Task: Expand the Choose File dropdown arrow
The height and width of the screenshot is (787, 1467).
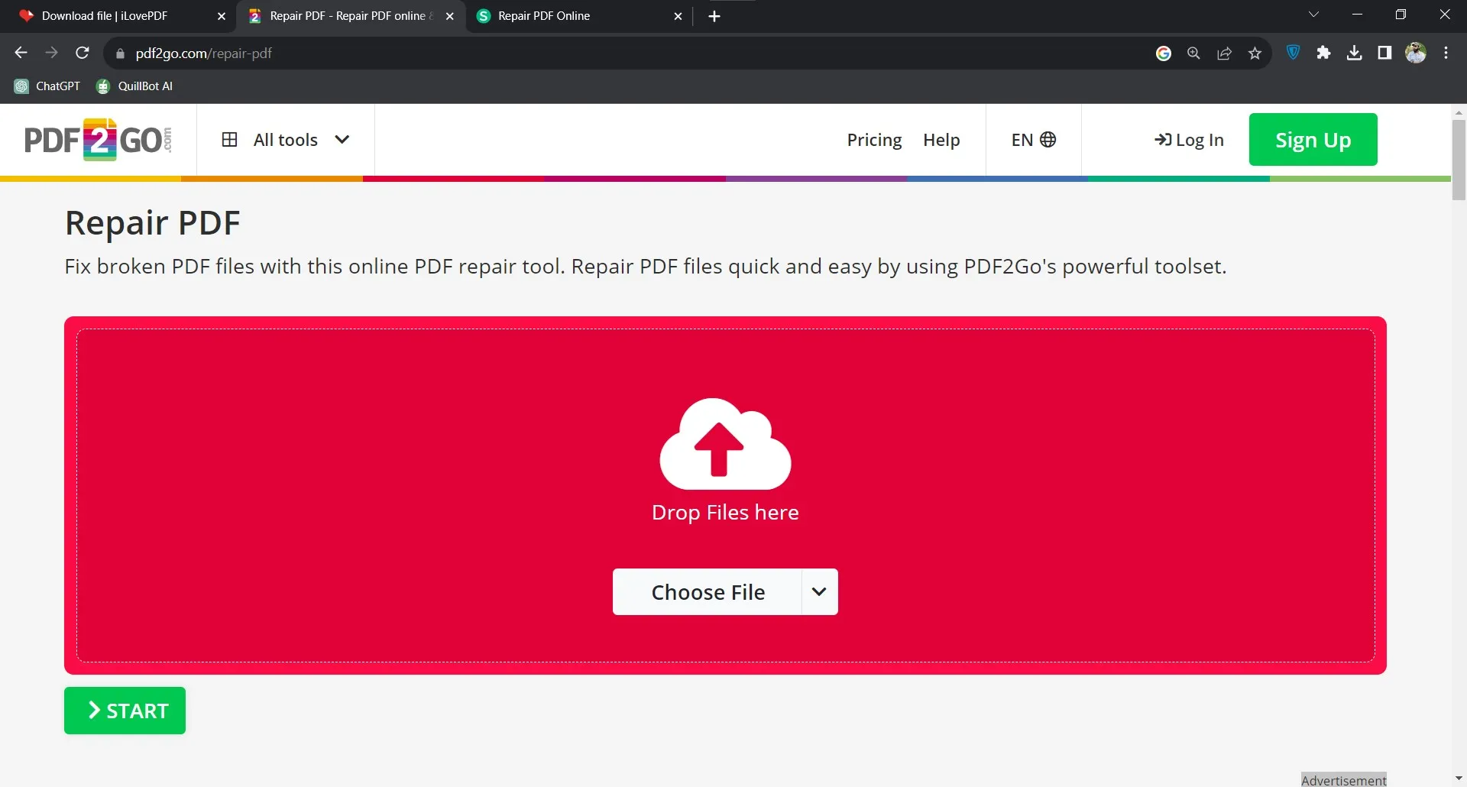Action: [819, 591]
